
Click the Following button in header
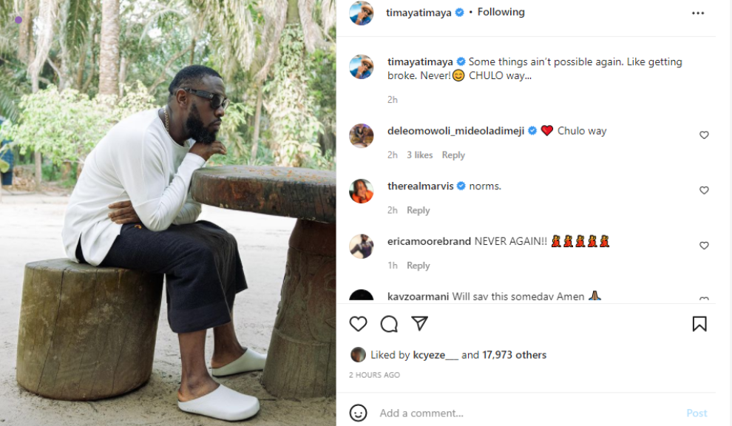pyautogui.click(x=501, y=13)
